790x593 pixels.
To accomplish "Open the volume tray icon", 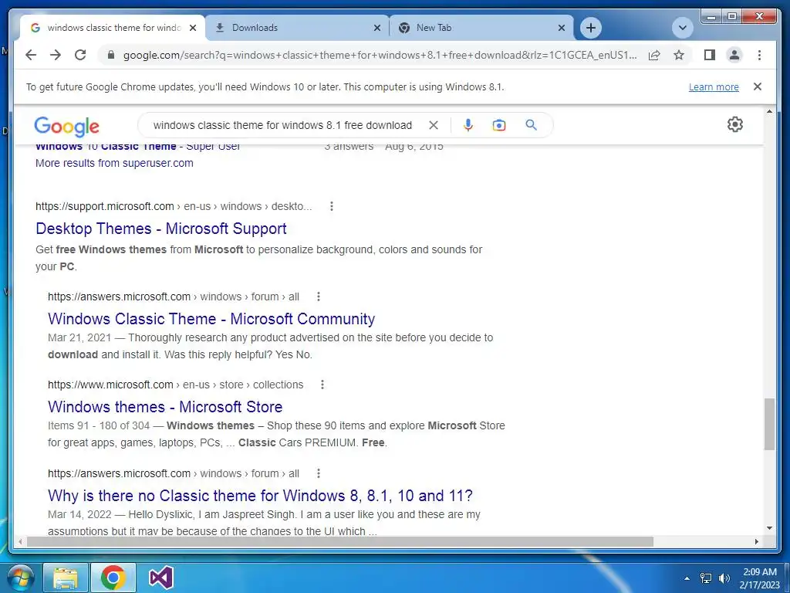I will (724, 578).
